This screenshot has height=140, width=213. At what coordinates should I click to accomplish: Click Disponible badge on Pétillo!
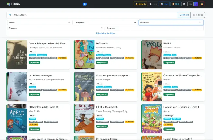pos(169,63)
